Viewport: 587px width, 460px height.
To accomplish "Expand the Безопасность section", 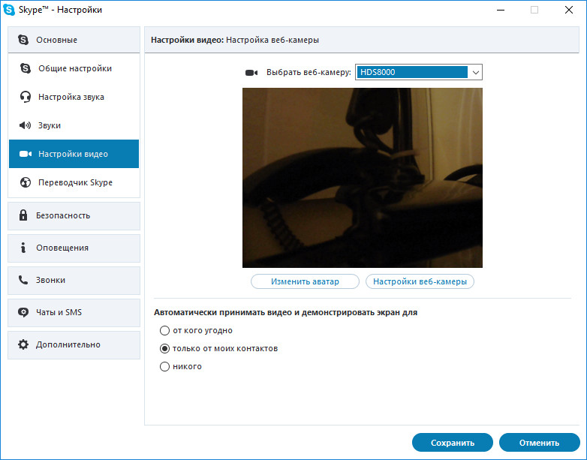I will tap(74, 216).
